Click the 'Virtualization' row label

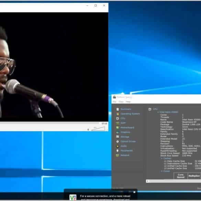pos(167,148)
